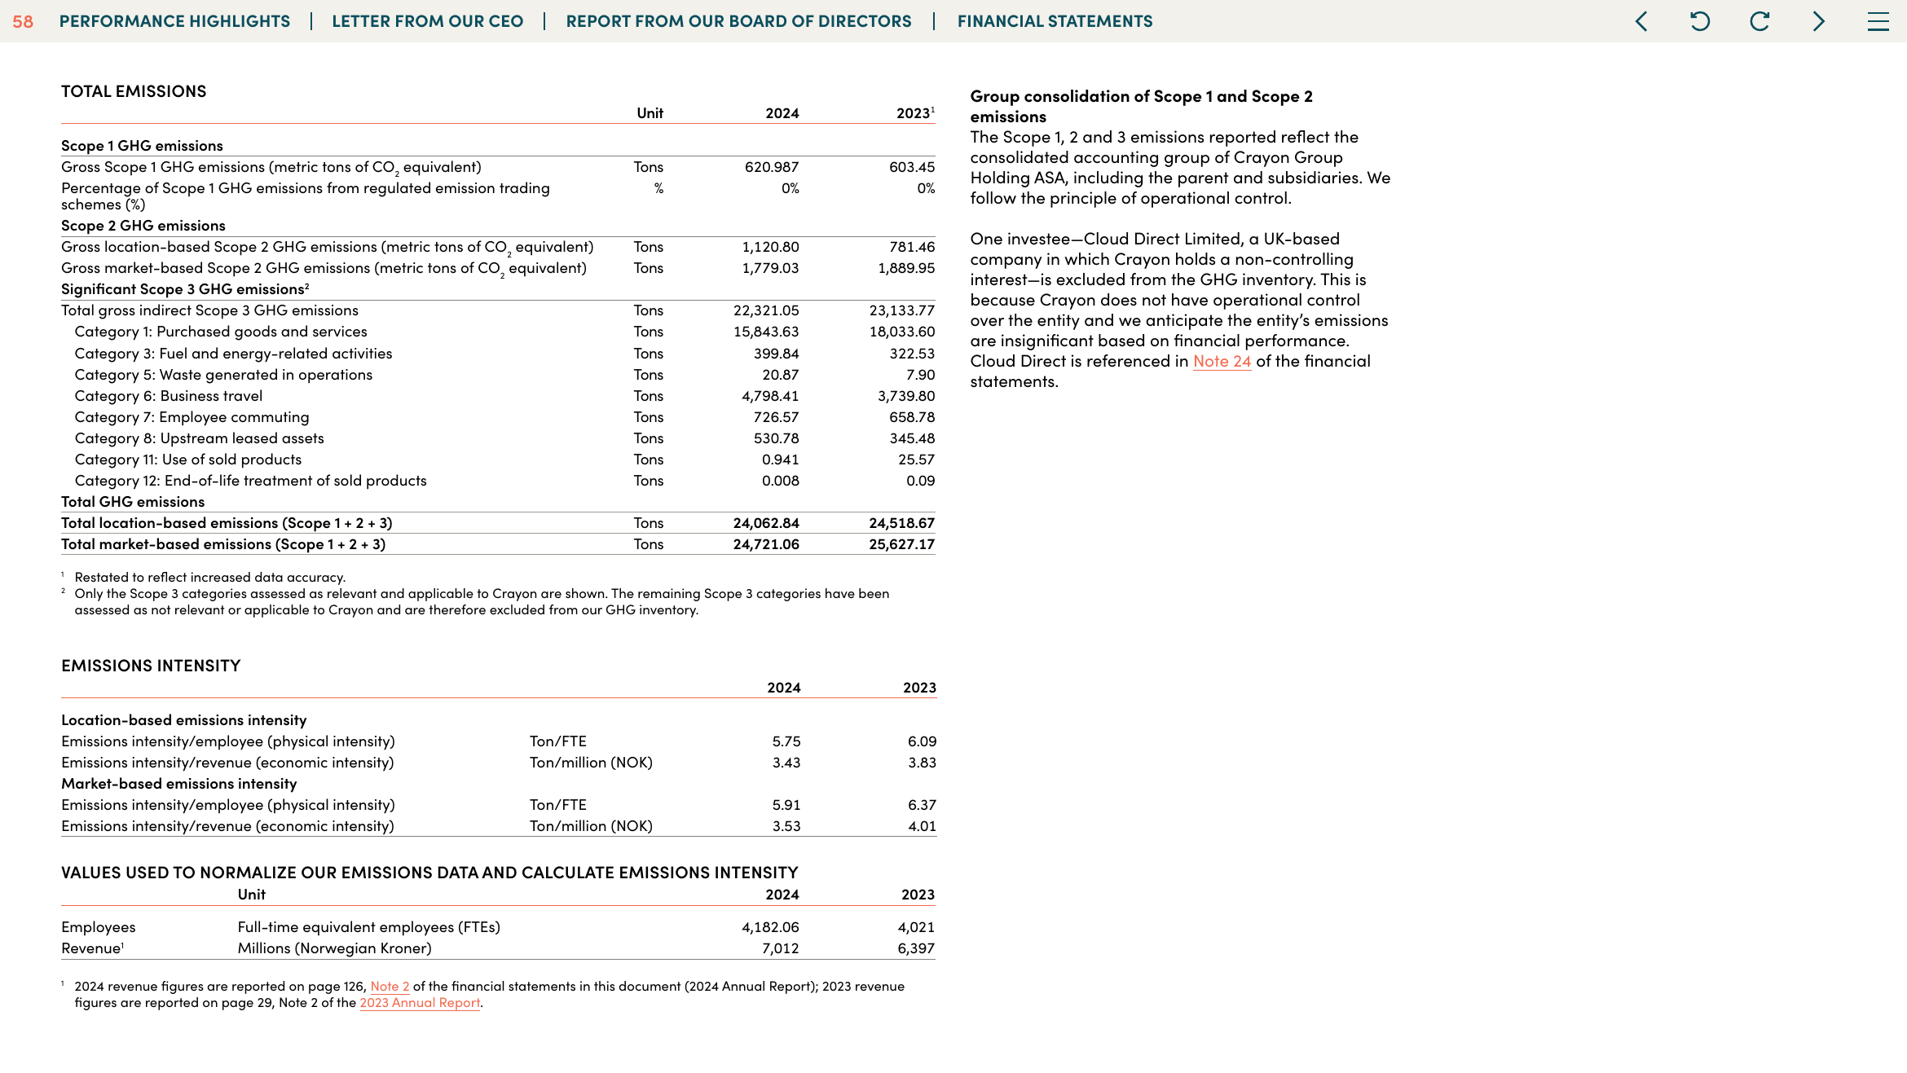Open Letter From Our CEO section
1907x1073 pixels.
click(x=428, y=21)
